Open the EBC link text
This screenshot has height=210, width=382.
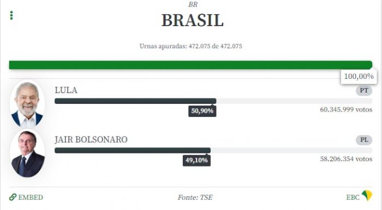(x=353, y=197)
